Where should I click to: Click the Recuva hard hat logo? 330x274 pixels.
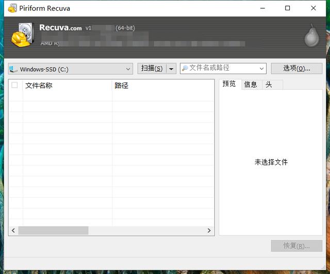click(22, 35)
